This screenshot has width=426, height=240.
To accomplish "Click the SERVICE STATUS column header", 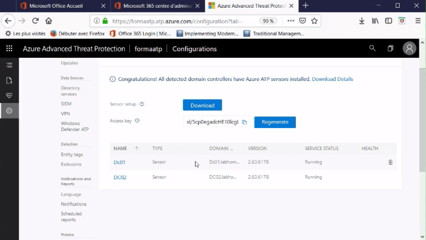I will pyautogui.click(x=322, y=149).
